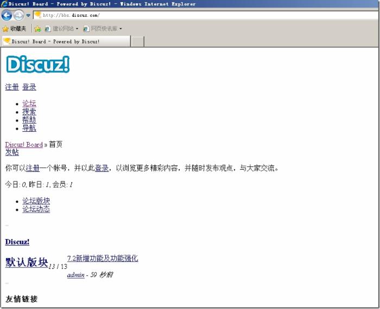Screen dimensions: 380x309
Task: Expand the 网页快讯库 dropdown arrow
Action: coord(121,29)
